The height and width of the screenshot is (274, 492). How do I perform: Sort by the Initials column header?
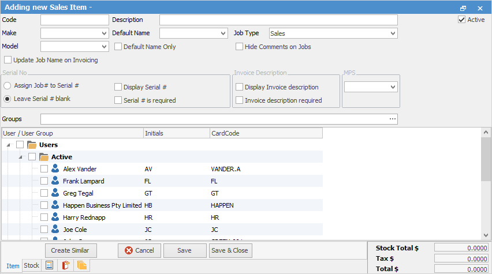[177, 133]
